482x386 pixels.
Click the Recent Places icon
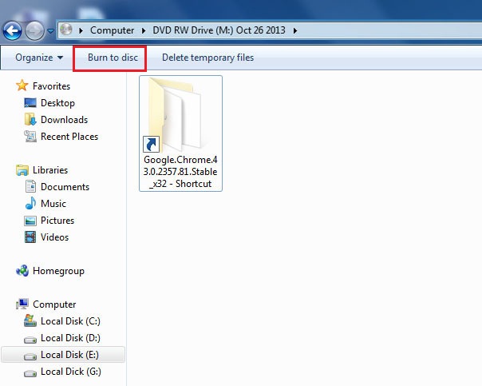tap(30, 137)
